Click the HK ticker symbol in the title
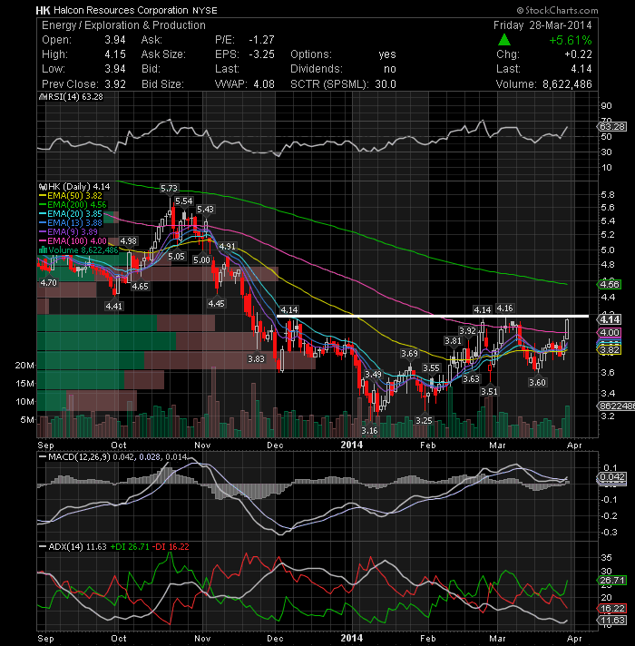635x646 pixels. click(43, 10)
